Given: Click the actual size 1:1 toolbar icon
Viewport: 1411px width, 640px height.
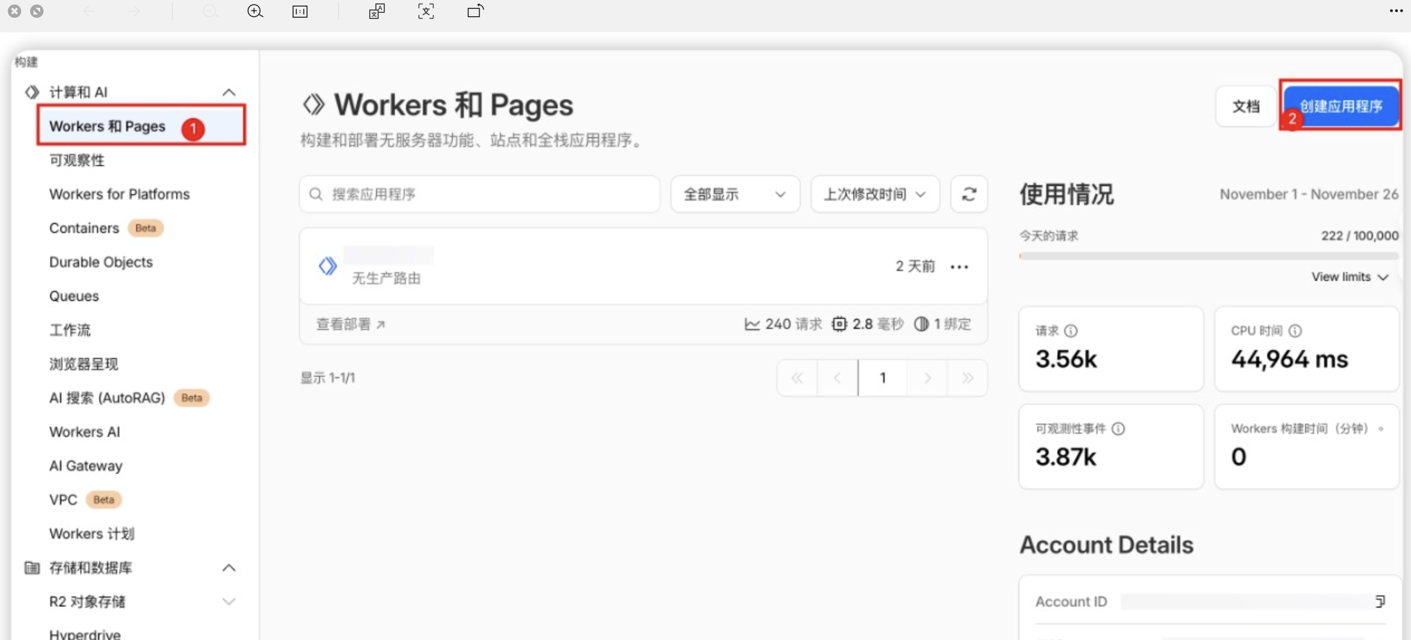Looking at the screenshot, I should coord(300,11).
